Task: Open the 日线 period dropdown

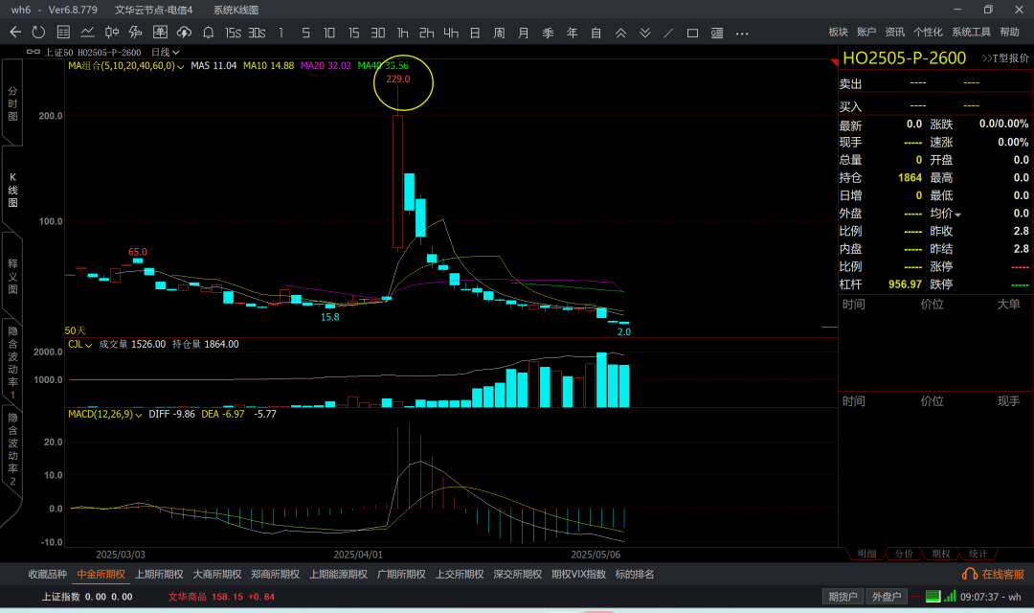Action: pos(165,52)
